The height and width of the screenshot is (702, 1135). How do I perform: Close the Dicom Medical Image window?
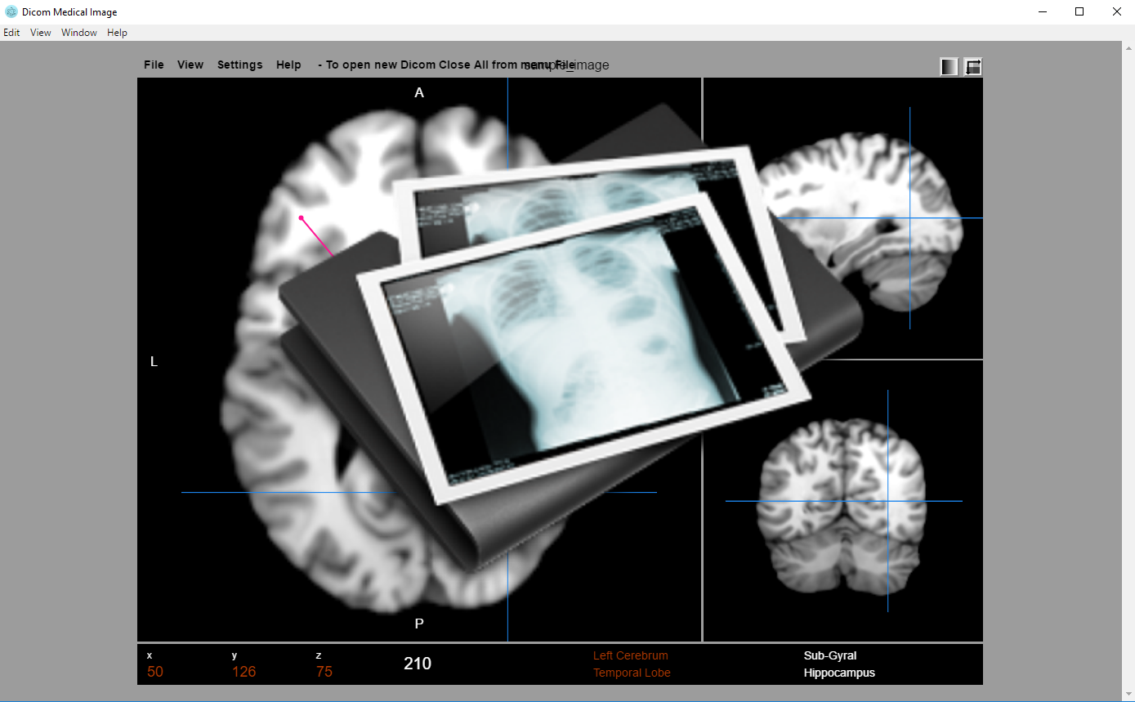pos(1116,11)
